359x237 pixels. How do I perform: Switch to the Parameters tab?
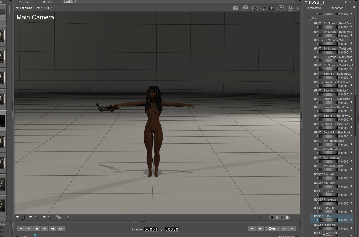coord(314,8)
